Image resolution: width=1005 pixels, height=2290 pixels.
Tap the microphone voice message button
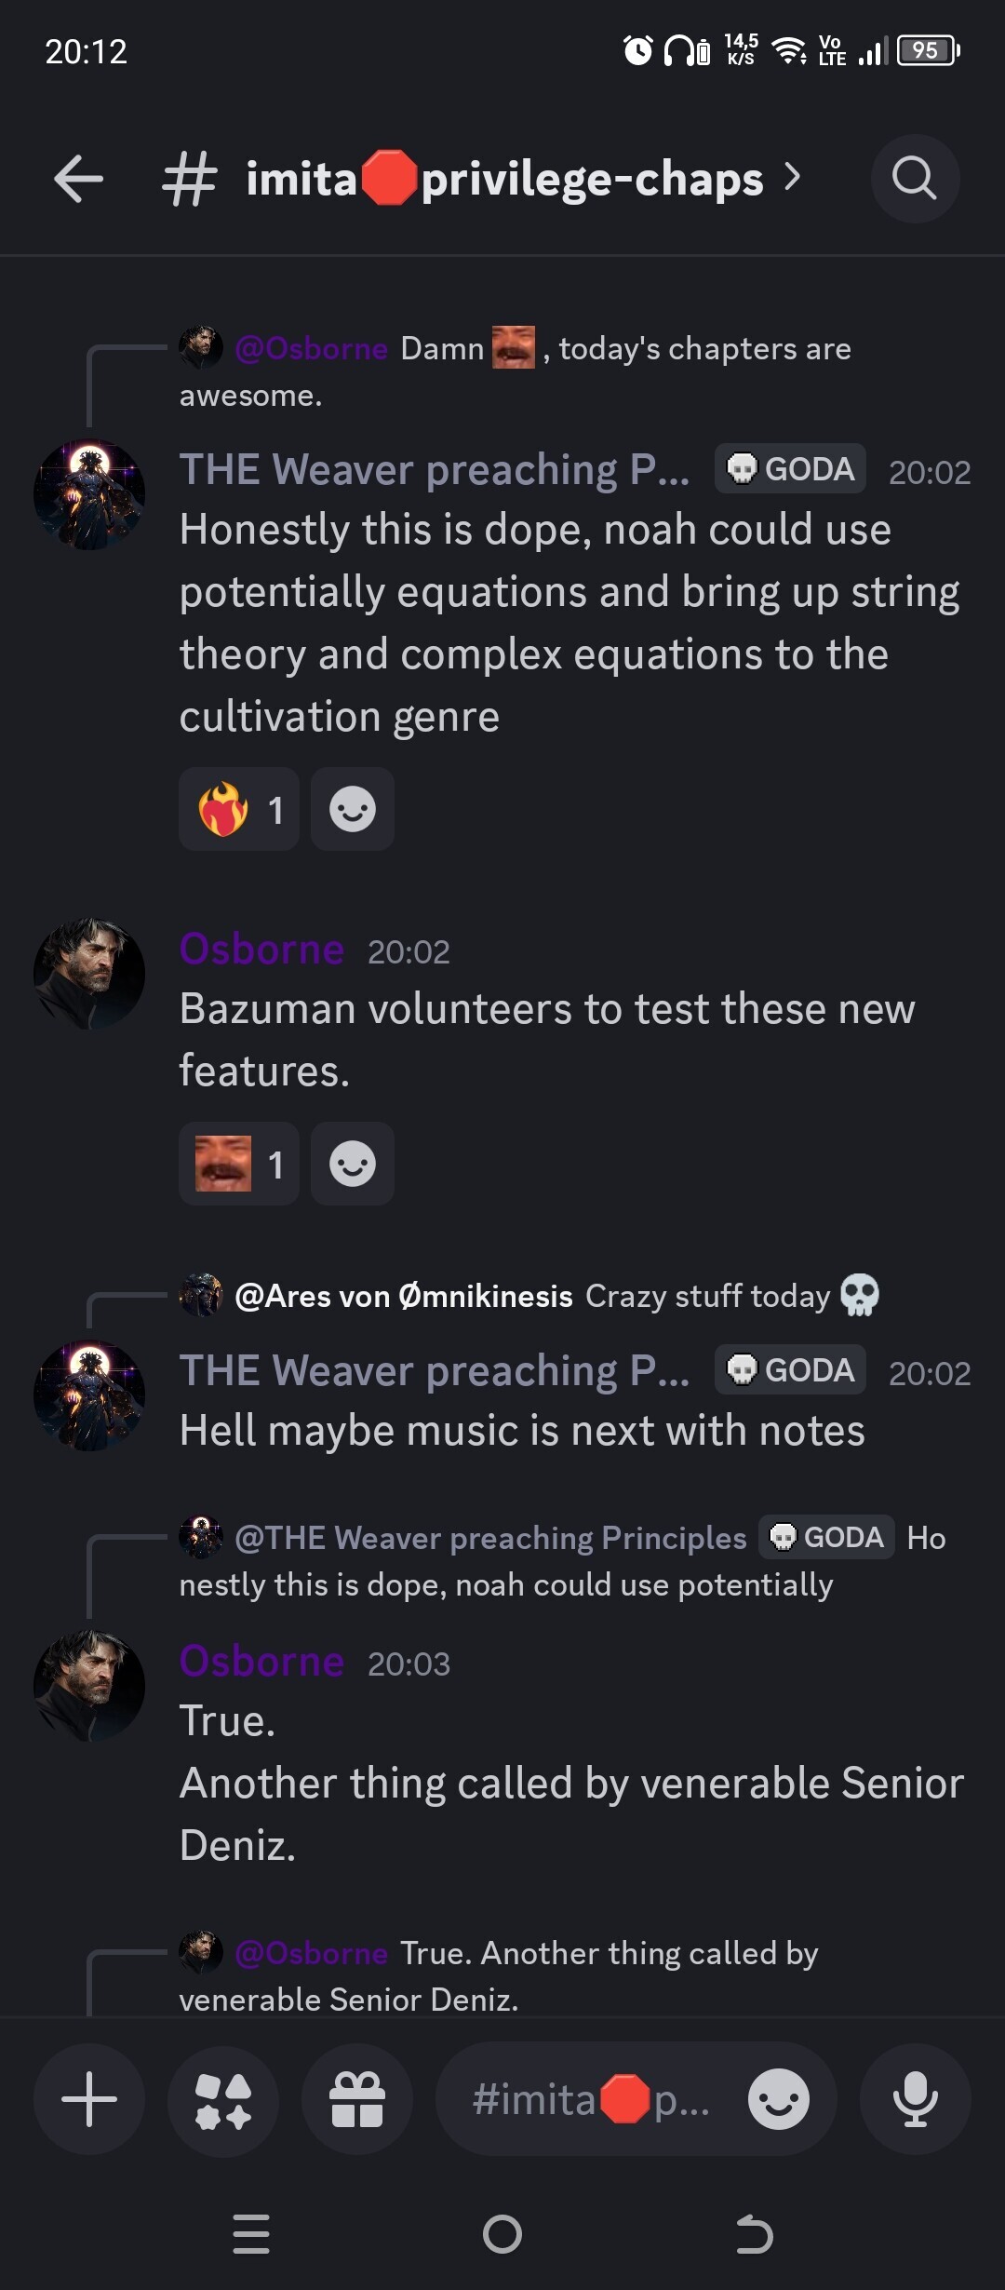click(915, 2098)
